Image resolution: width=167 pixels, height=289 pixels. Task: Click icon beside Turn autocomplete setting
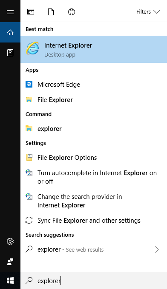(x=29, y=173)
